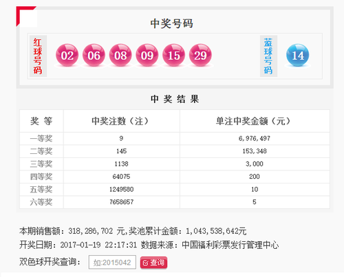Click the blue ball numbered 14

coord(298,55)
